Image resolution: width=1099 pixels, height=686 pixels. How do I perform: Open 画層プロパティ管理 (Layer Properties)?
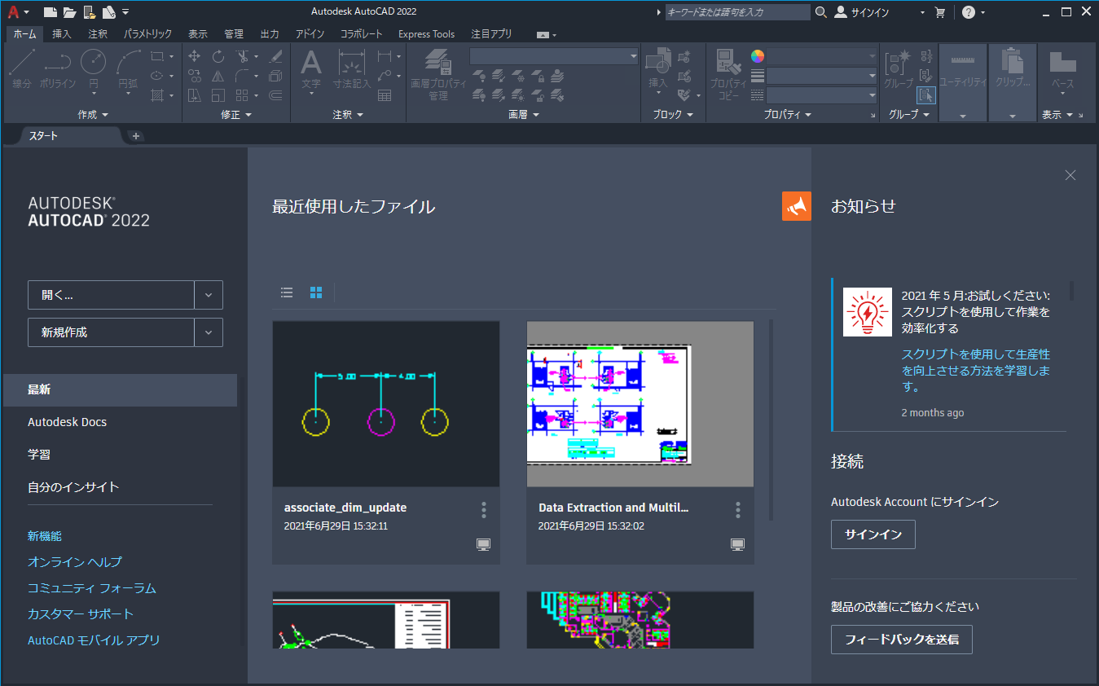438,74
